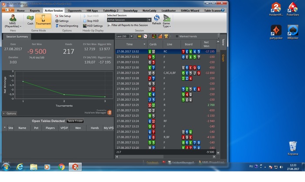The height and width of the screenshot is (182, 305).
Task: Open Internet Explorer from taskbar
Action: pos(20,167)
